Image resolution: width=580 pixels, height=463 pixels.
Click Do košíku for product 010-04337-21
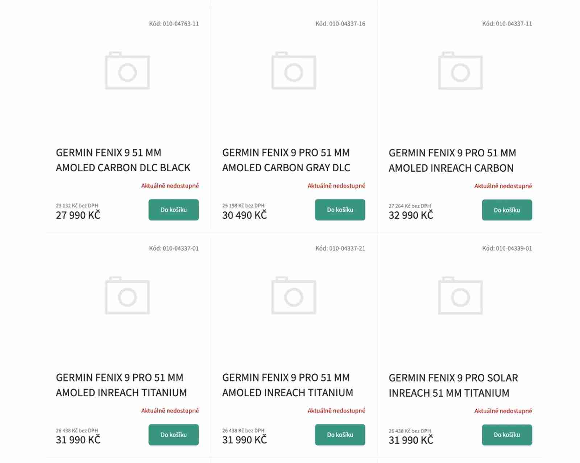coord(340,435)
